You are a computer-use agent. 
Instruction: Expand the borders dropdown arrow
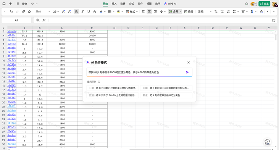113,11
